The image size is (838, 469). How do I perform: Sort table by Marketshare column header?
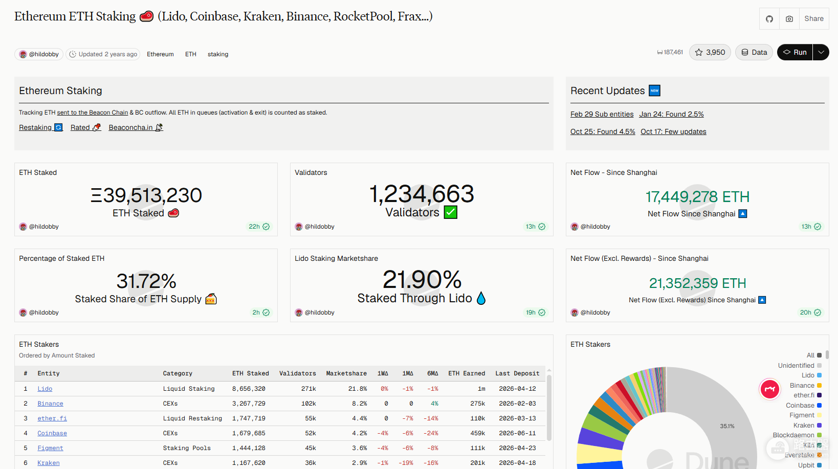click(346, 373)
